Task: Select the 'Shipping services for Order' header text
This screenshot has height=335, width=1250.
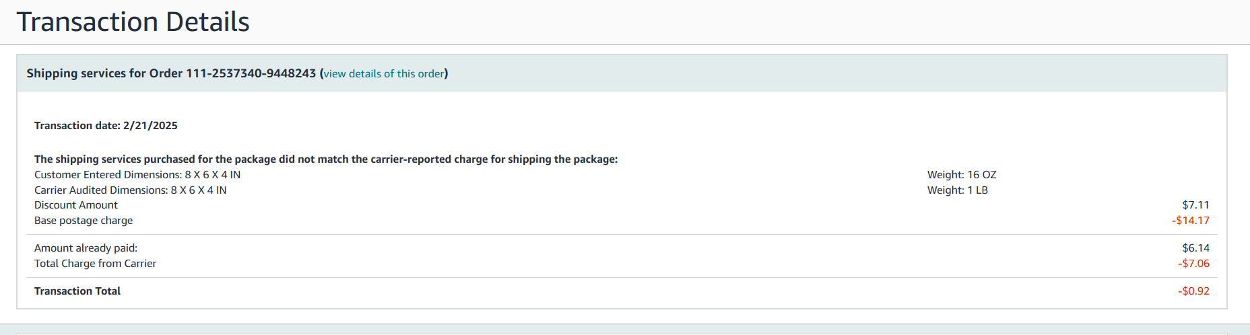Action: click(105, 73)
